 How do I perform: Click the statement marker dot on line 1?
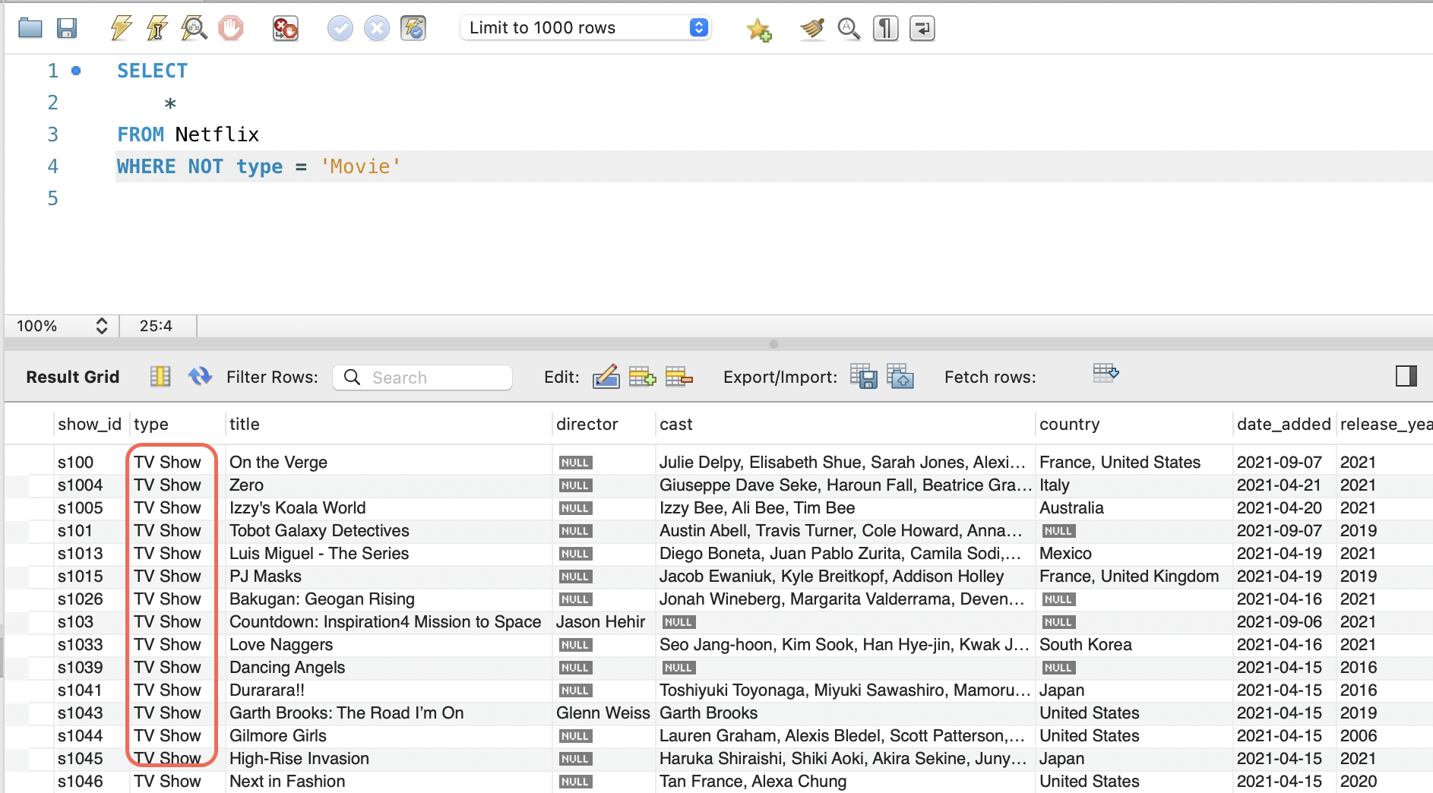point(76,71)
